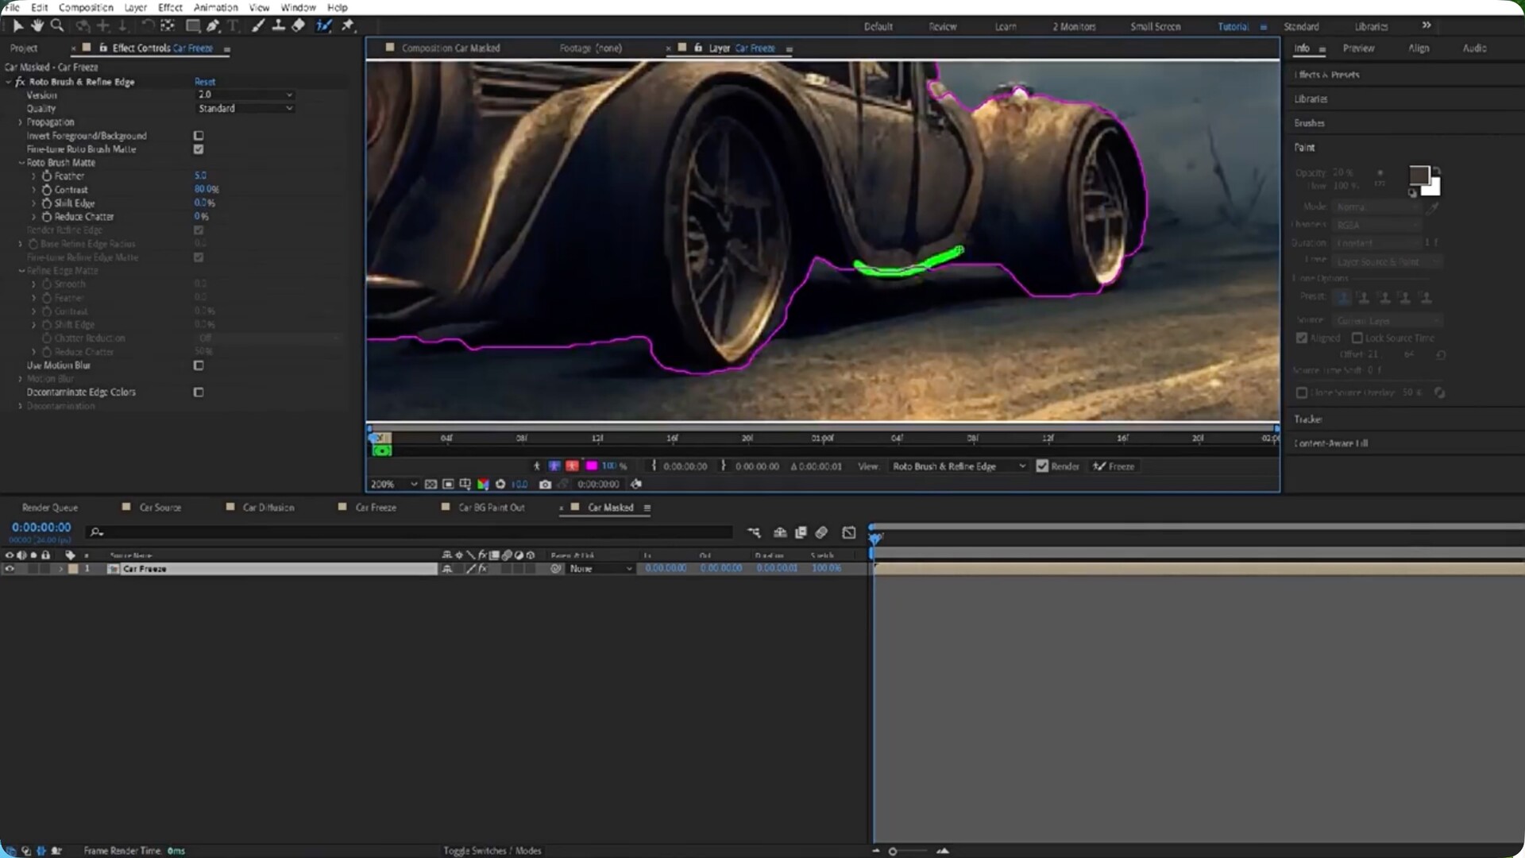Viewport: 1525px width, 858px height.
Task: Select the Puppet Pin tool
Action: 348,25
